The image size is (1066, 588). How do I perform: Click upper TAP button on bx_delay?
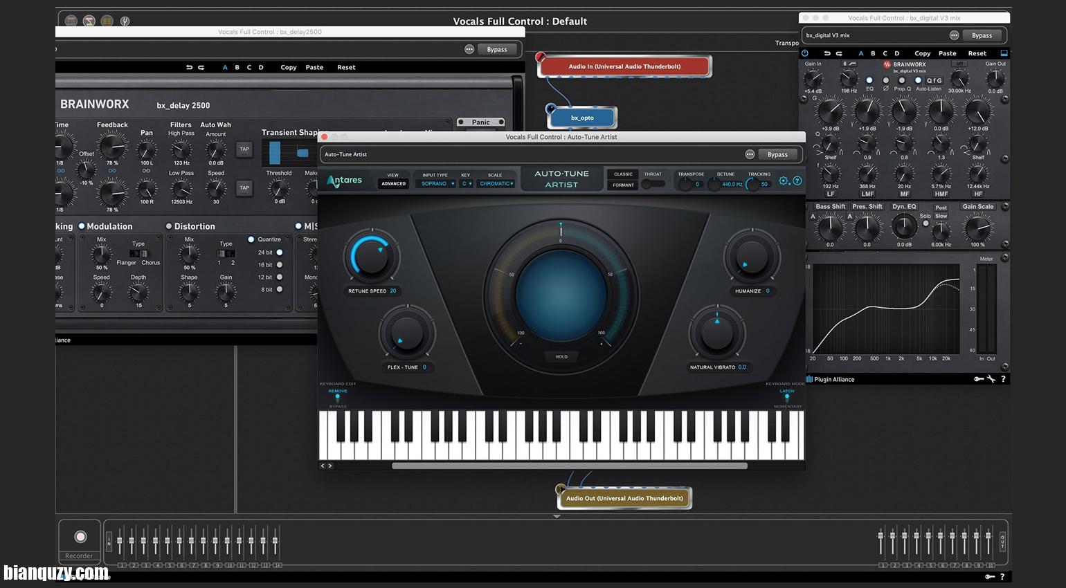244,149
